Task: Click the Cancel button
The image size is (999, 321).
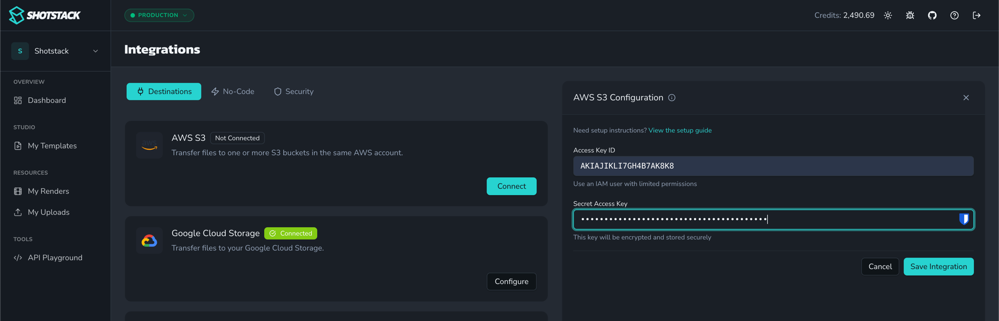Action: click(880, 267)
